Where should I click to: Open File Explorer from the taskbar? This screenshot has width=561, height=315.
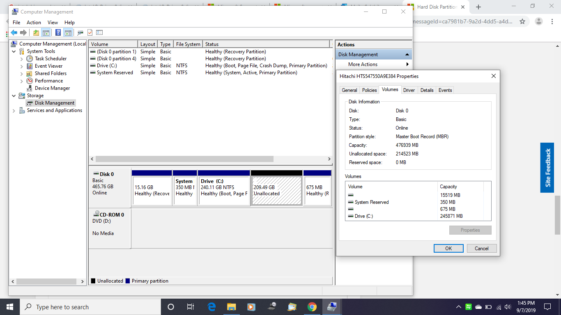[232, 307]
